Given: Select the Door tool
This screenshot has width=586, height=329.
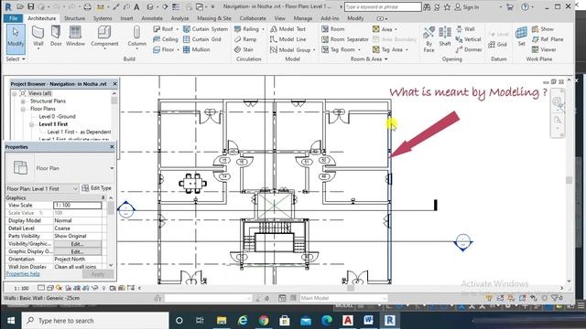Looking at the screenshot, I should coord(56,37).
